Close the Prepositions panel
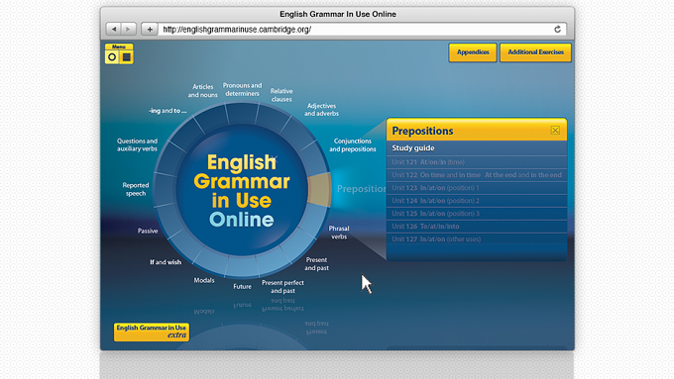 point(555,130)
